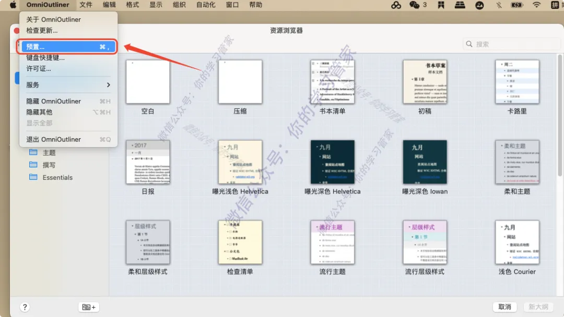Open the Bluetooth status icon
Image resolution: width=564 pixels, height=317 pixels.
tap(499, 5)
